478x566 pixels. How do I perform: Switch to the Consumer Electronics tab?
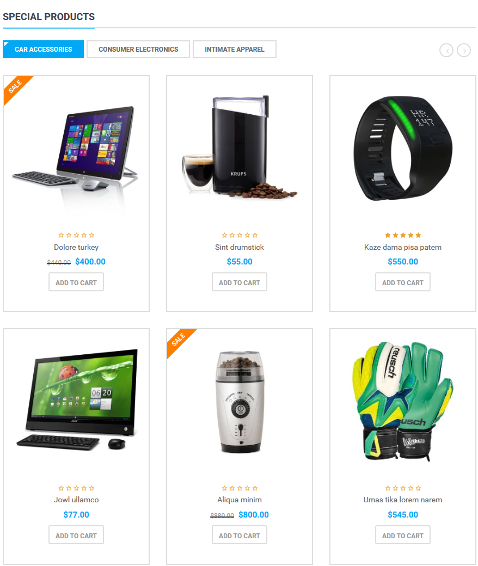point(138,49)
